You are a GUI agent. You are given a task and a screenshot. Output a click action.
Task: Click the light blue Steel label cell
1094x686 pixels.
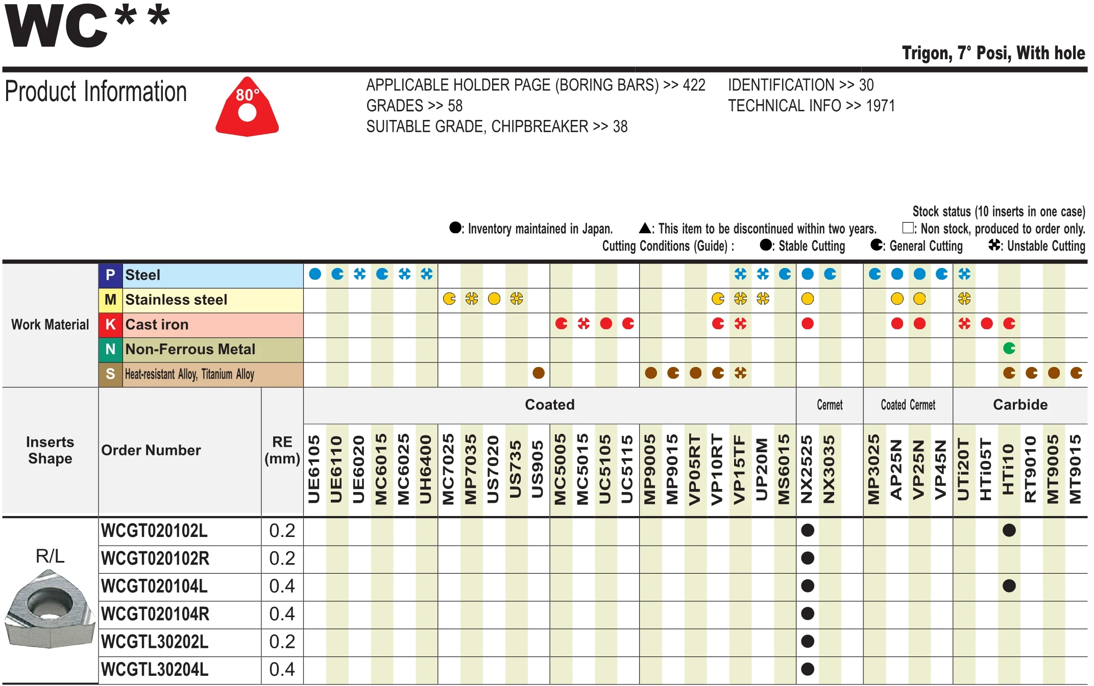coord(212,275)
